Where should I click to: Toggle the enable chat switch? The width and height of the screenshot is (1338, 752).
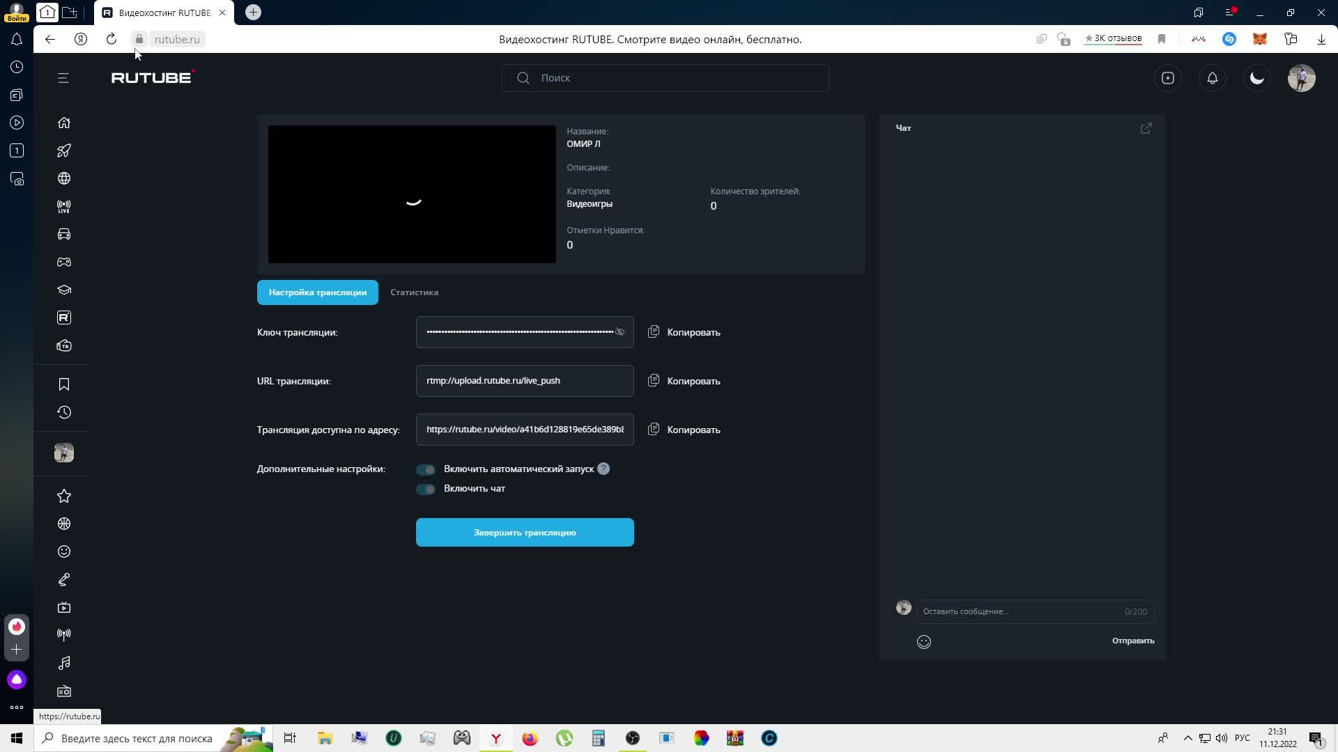[426, 489]
